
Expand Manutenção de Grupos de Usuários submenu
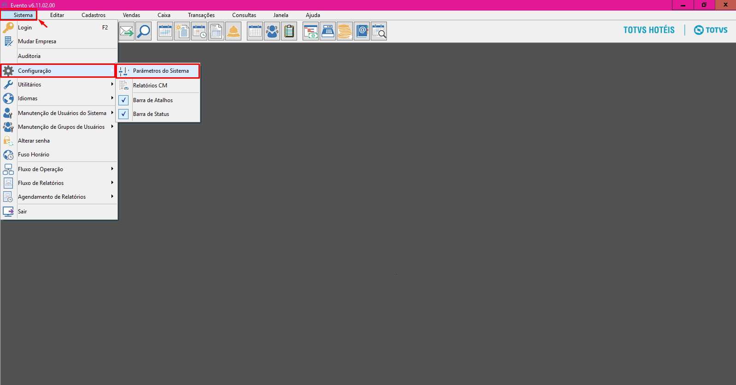point(59,127)
